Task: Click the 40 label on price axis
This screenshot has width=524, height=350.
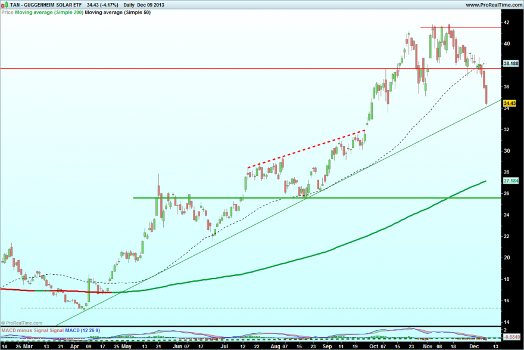Action: point(507,44)
